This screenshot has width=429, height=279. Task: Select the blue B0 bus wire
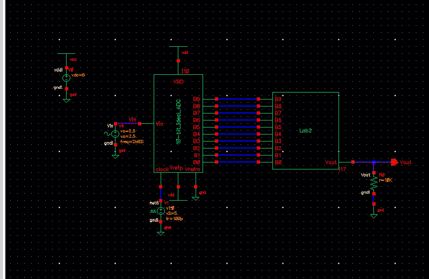click(x=237, y=162)
